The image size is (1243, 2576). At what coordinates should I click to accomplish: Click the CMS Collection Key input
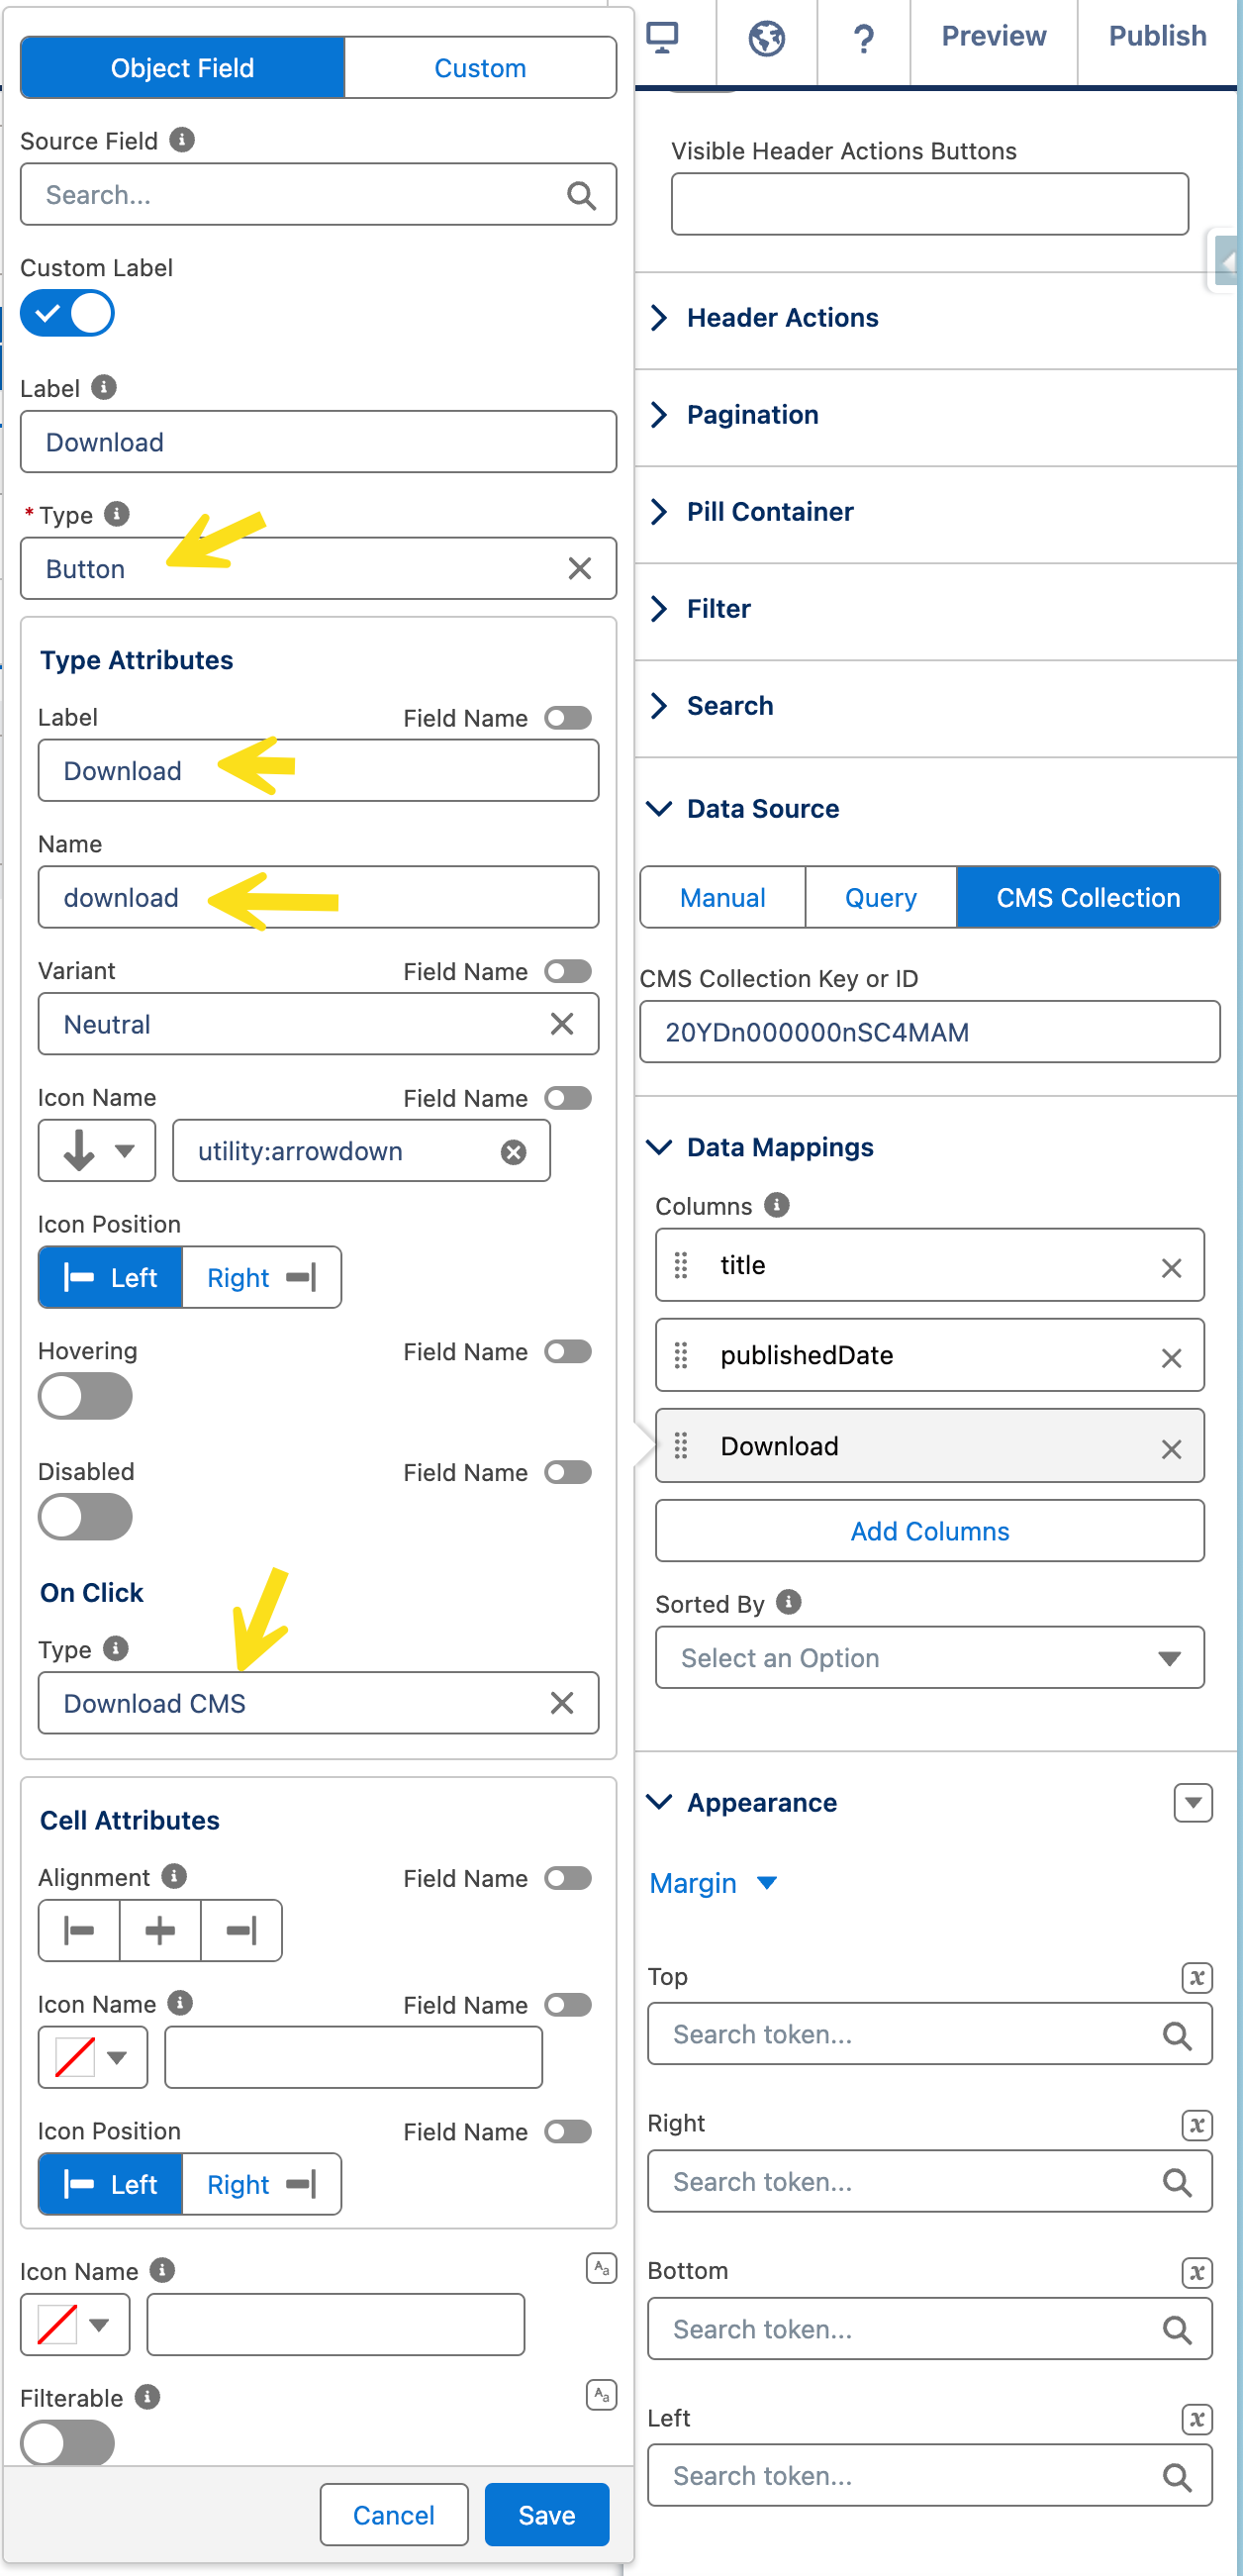coord(929,1032)
